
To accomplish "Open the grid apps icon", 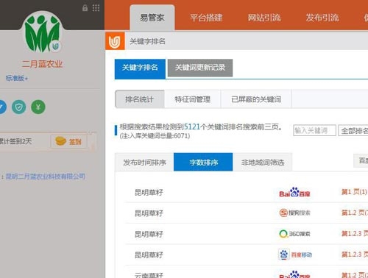I will (x=96, y=8).
